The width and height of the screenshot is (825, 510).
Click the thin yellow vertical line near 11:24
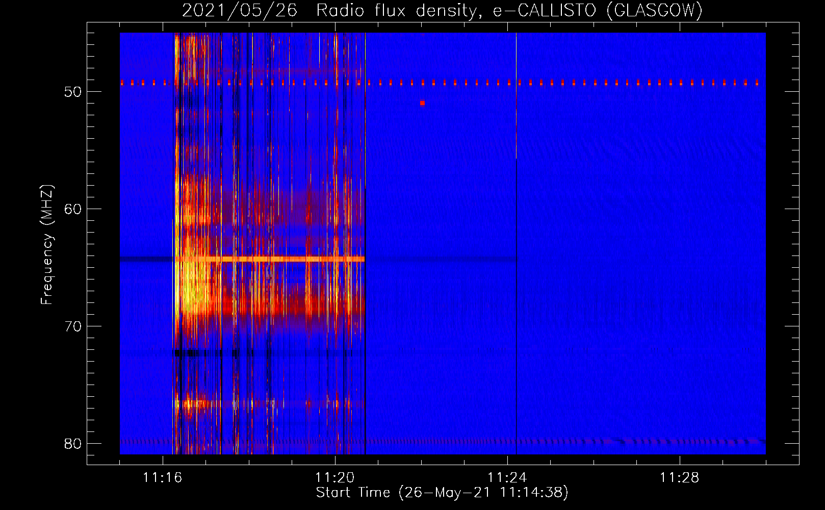[x=516, y=95]
